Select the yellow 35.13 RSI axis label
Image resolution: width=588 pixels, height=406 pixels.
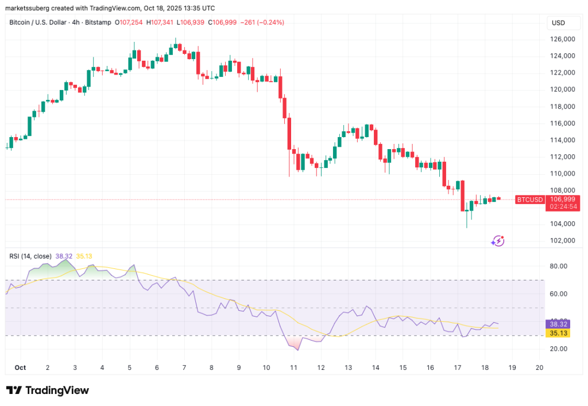pos(557,332)
